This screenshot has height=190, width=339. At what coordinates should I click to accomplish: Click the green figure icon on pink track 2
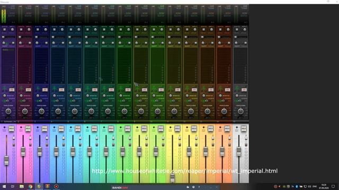coord(21,89)
